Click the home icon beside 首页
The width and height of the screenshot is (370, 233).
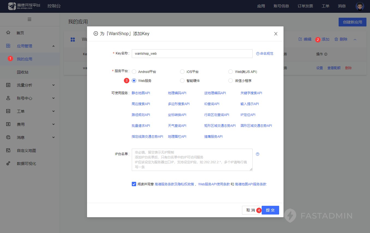[8, 33]
